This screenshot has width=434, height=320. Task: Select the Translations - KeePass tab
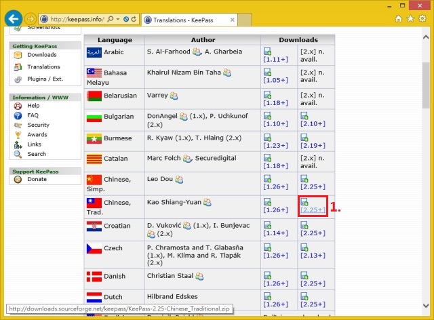click(189, 20)
